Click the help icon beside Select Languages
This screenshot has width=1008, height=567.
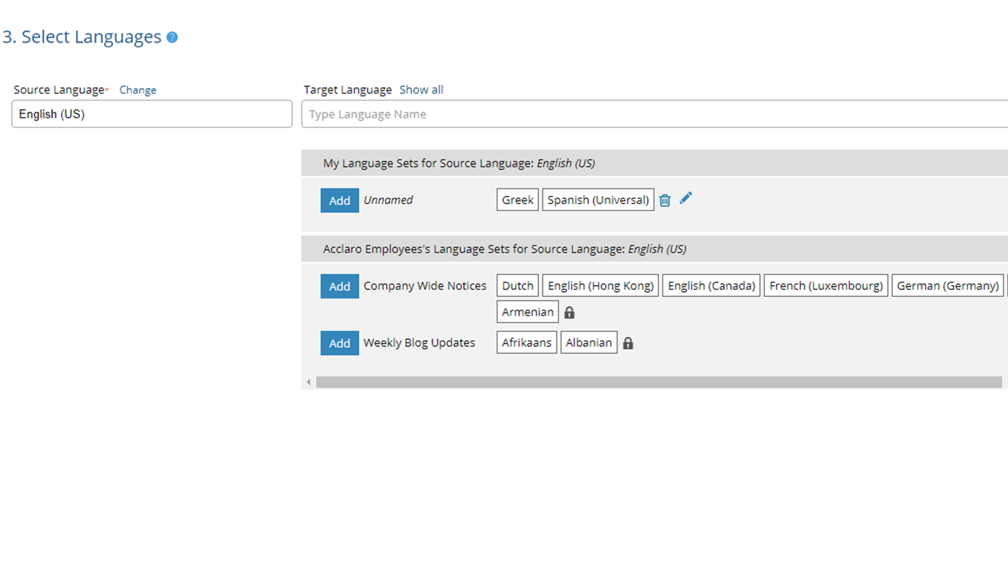click(x=172, y=38)
